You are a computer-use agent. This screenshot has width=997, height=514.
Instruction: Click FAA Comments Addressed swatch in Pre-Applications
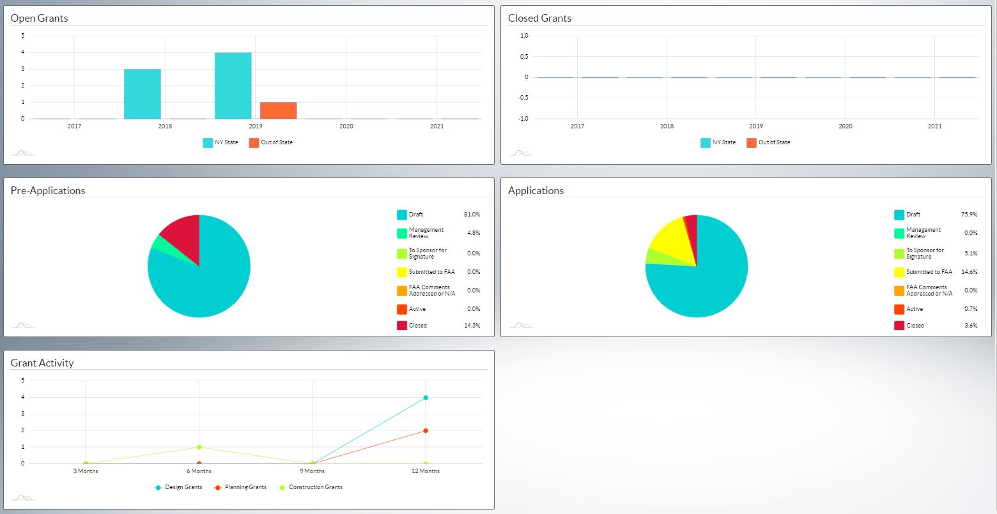402,291
